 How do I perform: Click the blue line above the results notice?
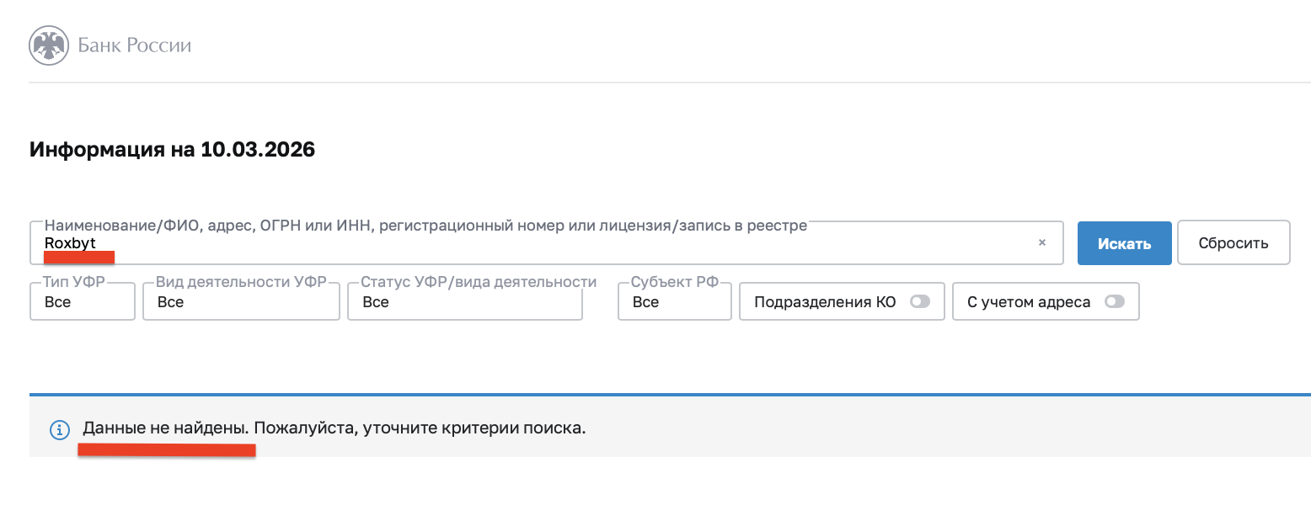670,394
